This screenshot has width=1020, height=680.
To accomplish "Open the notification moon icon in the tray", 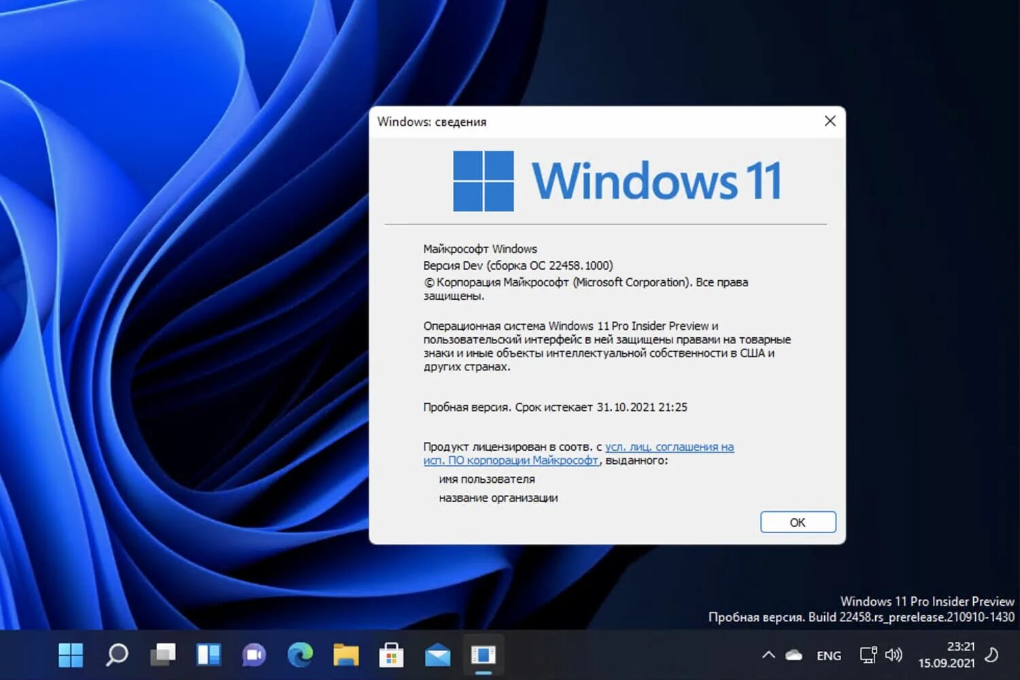I will 992,656.
